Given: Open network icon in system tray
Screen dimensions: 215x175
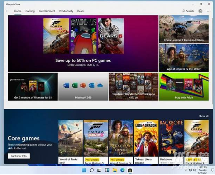Looking at the screenshot, I should coord(190,170).
